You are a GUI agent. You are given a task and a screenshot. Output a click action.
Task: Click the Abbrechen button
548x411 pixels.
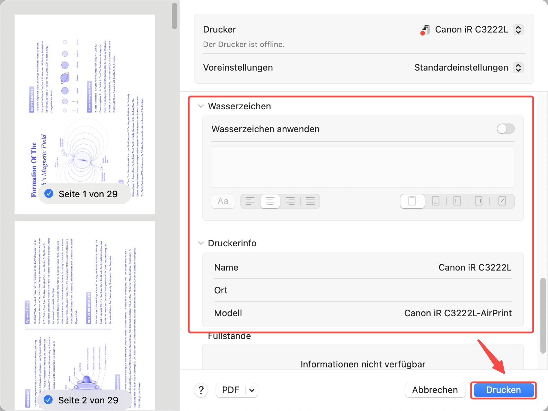[x=435, y=390]
